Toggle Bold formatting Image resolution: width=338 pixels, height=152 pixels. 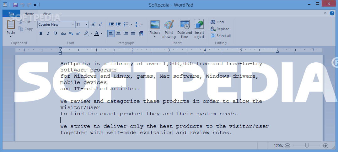(x=41, y=33)
